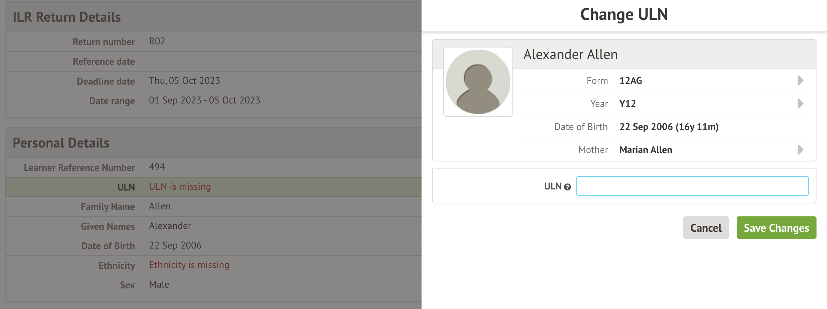The height and width of the screenshot is (309, 827).
Task: Click the Date range row
Action: click(x=213, y=101)
